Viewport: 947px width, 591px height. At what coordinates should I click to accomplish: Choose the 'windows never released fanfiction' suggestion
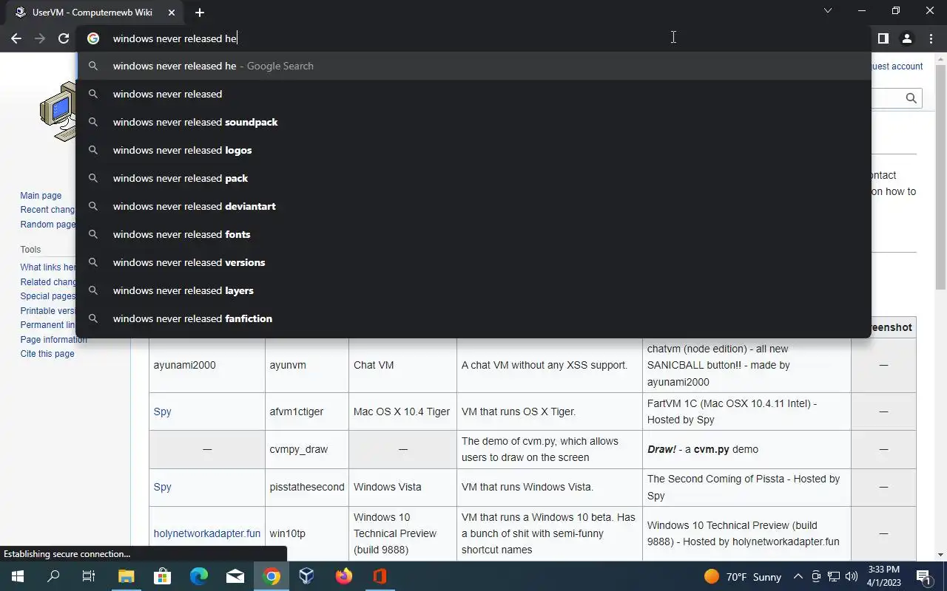(x=473, y=318)
